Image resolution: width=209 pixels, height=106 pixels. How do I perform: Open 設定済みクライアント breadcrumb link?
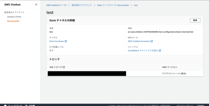(82, 5)
